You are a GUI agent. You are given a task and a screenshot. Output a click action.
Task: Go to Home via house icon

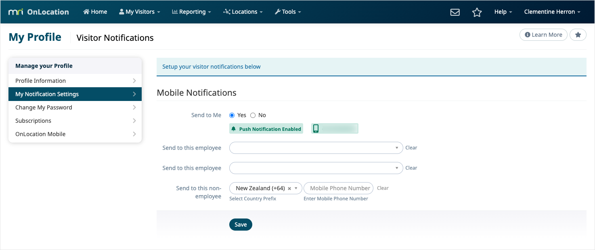(95, 12)
